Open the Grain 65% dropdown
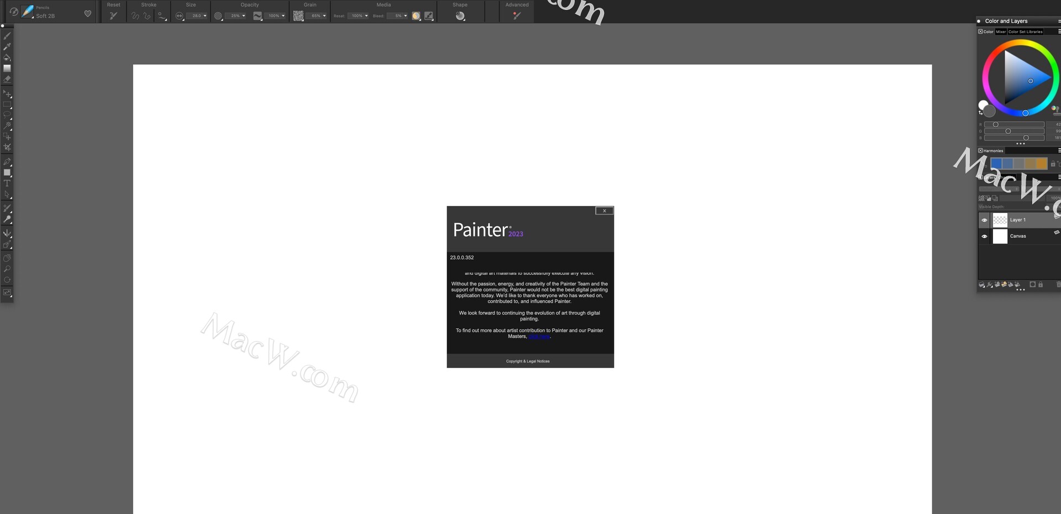Screen dimensions: 1061x514 (324, 16)
